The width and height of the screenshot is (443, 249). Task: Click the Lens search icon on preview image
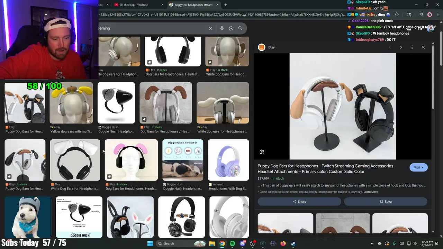[262, 152]
